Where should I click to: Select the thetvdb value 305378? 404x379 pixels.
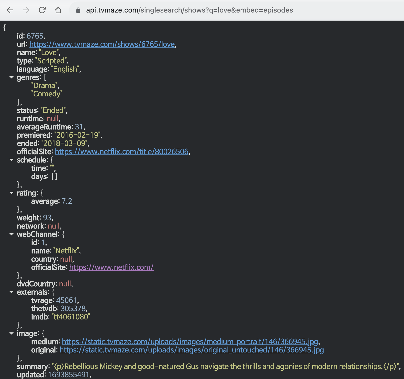[73, 309]
